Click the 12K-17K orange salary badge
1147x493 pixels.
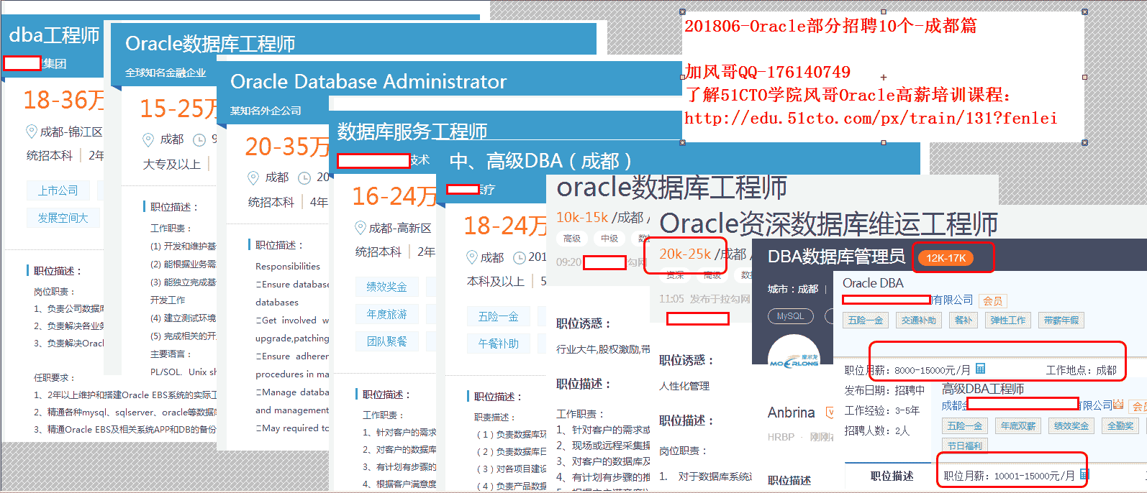946,258
